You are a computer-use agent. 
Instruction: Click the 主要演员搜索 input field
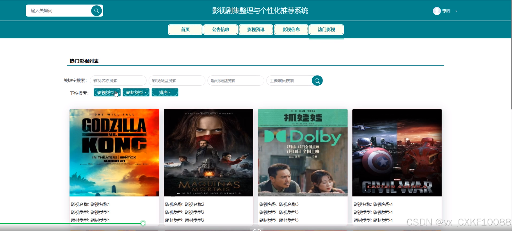(289, 81)
